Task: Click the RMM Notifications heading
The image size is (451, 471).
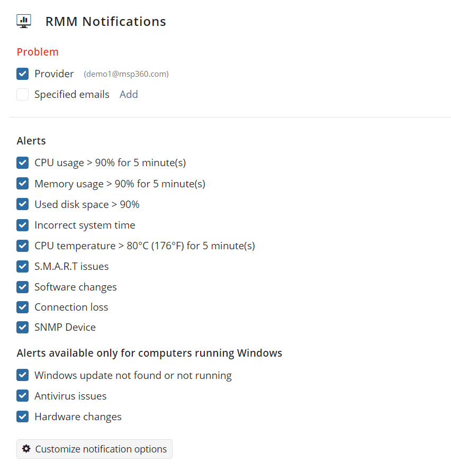Action: coord(106,22)
